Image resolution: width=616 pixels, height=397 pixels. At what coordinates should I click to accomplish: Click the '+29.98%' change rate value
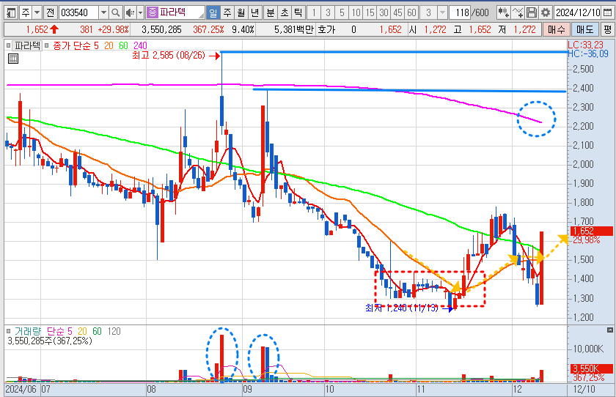[113, 29]
